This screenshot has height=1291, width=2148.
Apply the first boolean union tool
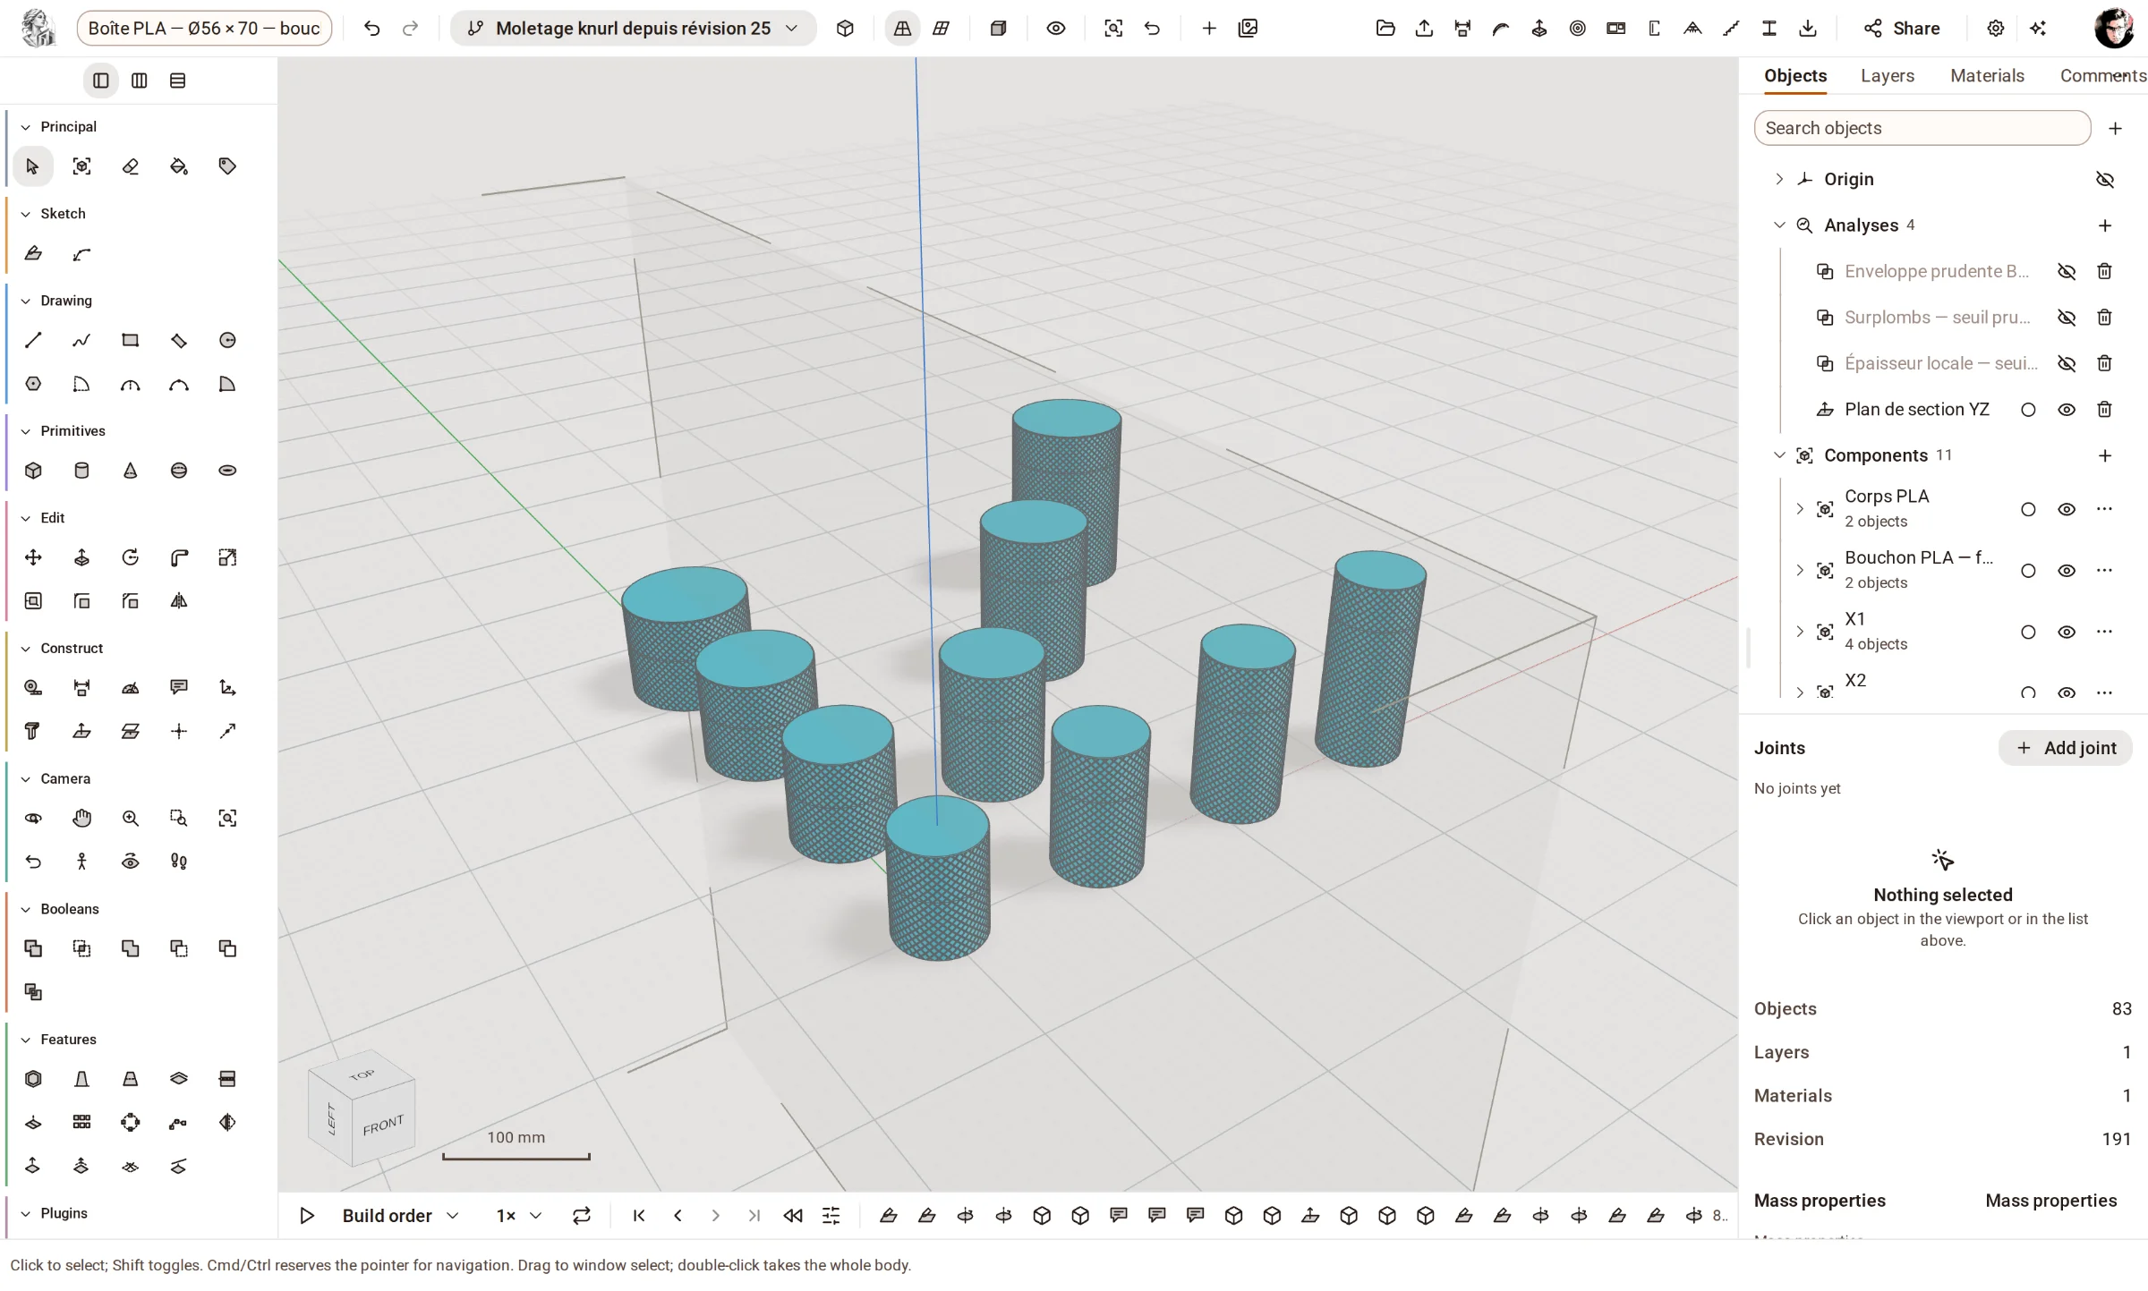click(x=33, y=948)
